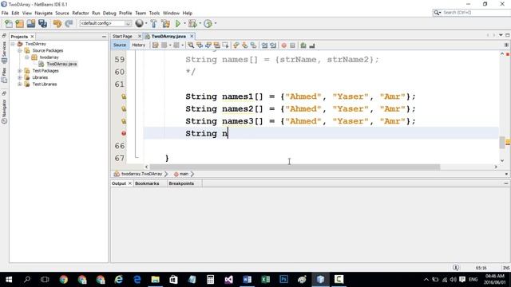Click the New Project toolbar icon
This screenshot has width=511, height=287.
coord(19,23)
